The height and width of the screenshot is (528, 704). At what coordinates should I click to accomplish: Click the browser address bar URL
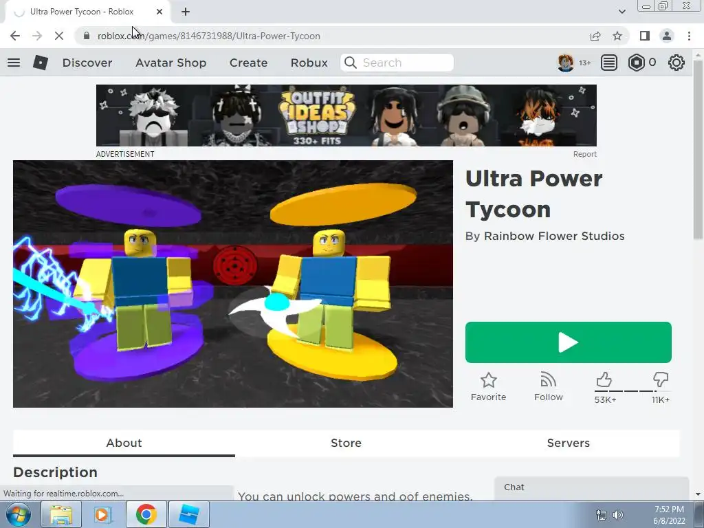click(209, 36)
